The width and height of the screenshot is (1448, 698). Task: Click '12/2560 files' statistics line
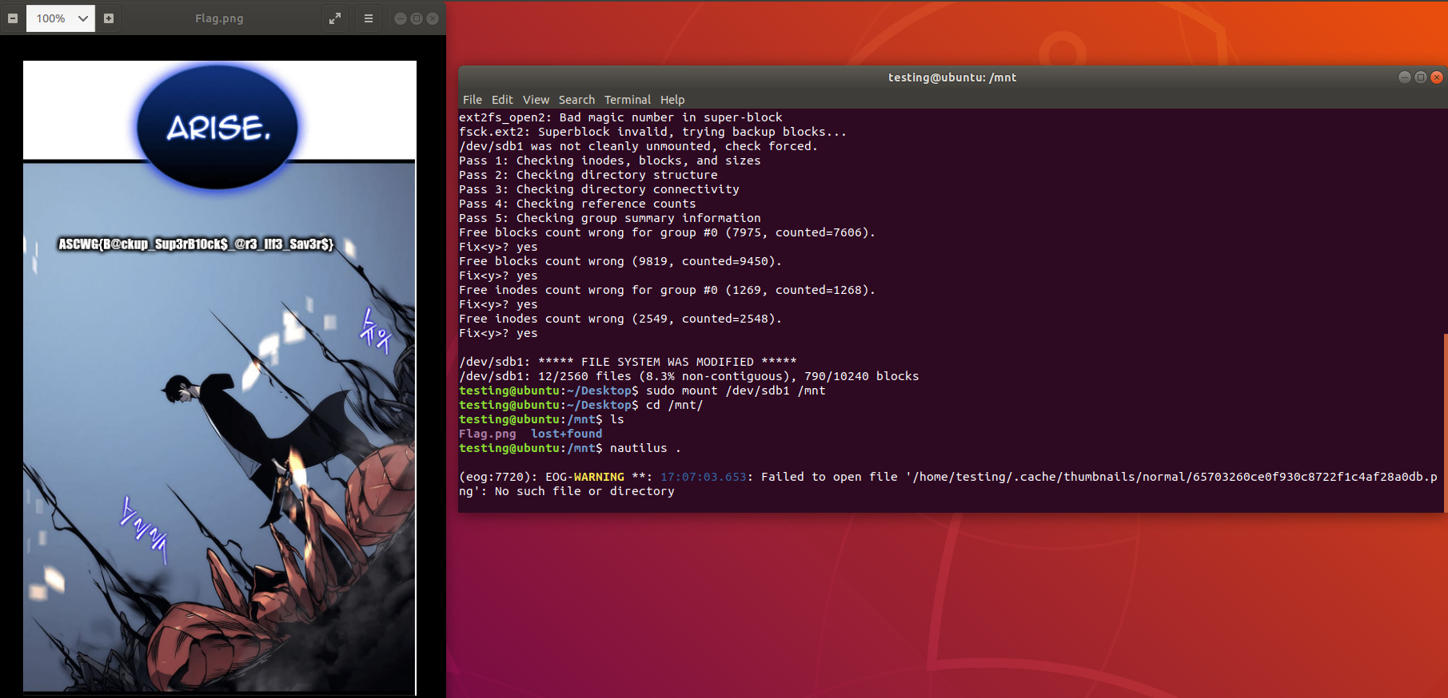tap(689, 376)
